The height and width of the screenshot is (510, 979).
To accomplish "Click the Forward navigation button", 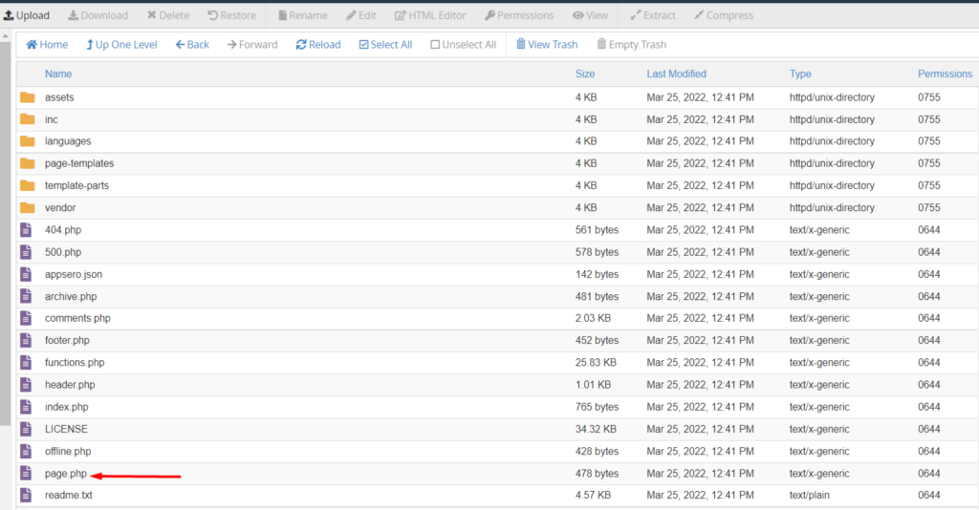I will 252,45.
